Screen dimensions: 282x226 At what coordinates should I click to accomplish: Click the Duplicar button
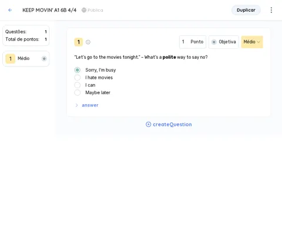coord(246,10)
